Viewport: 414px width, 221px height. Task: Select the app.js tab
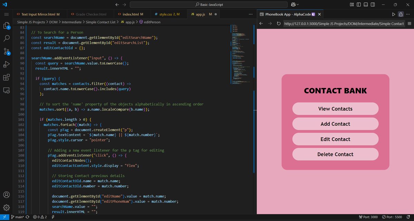pyautogui.click(x=203, y=14)
